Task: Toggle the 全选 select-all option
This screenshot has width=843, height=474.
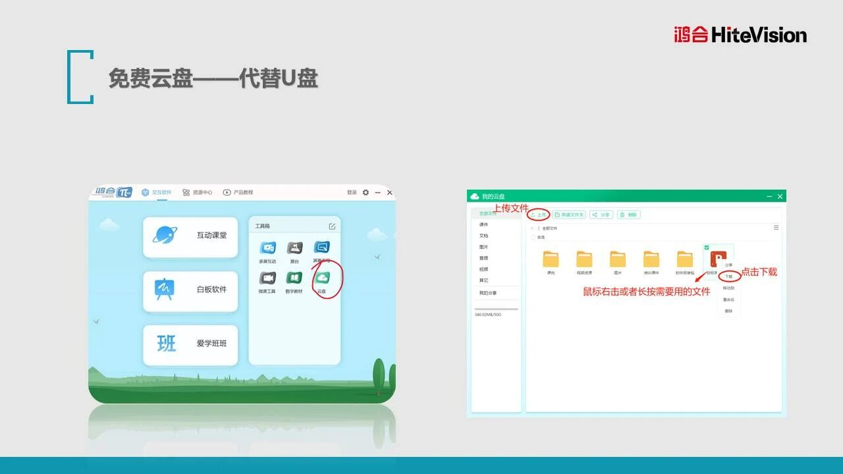Action: [x=533, y=237]
